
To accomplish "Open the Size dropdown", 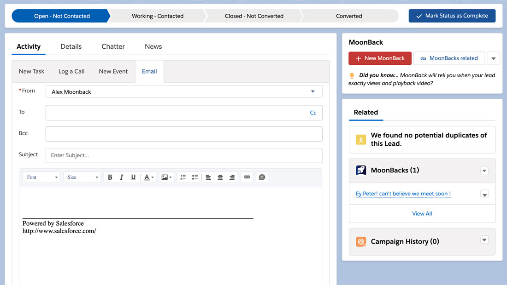I will click(x=82, y=177).
